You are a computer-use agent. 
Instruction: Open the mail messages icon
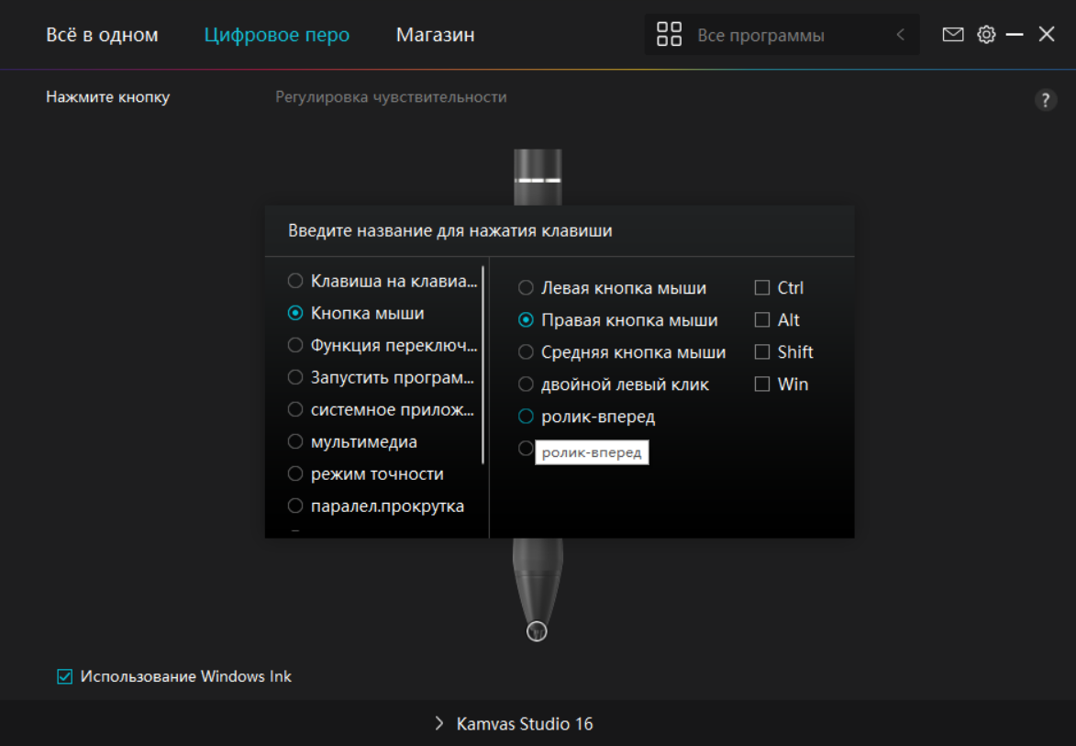[953, 35]
